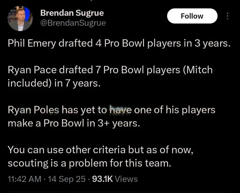Click the 11:42 AM timestamp
Screen dimensions: 240x193
[25, 179]
